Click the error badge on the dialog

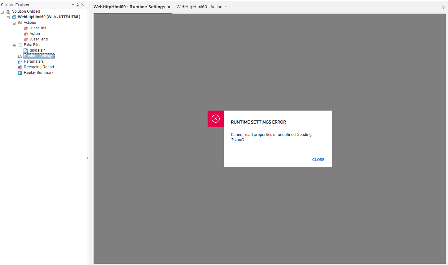pos(215,119)
